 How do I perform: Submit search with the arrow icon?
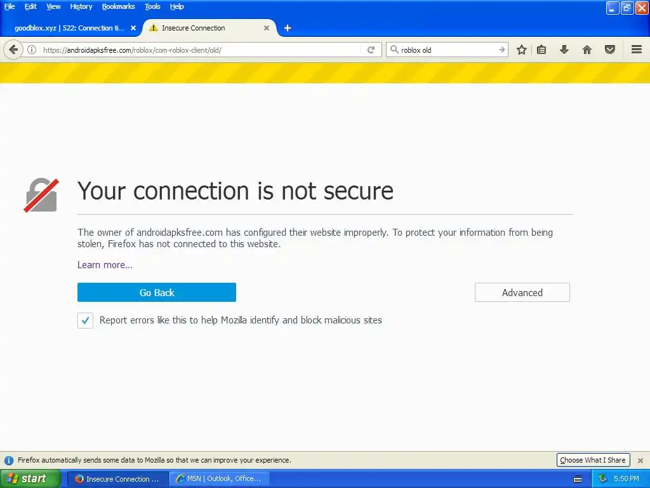501,50
